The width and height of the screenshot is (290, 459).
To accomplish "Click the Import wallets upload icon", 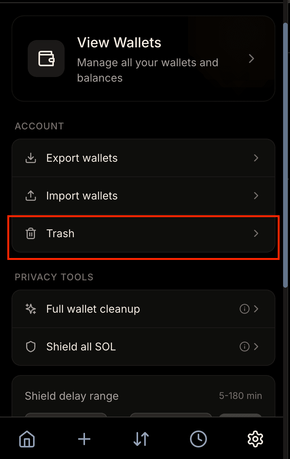I will coord(31,196).
